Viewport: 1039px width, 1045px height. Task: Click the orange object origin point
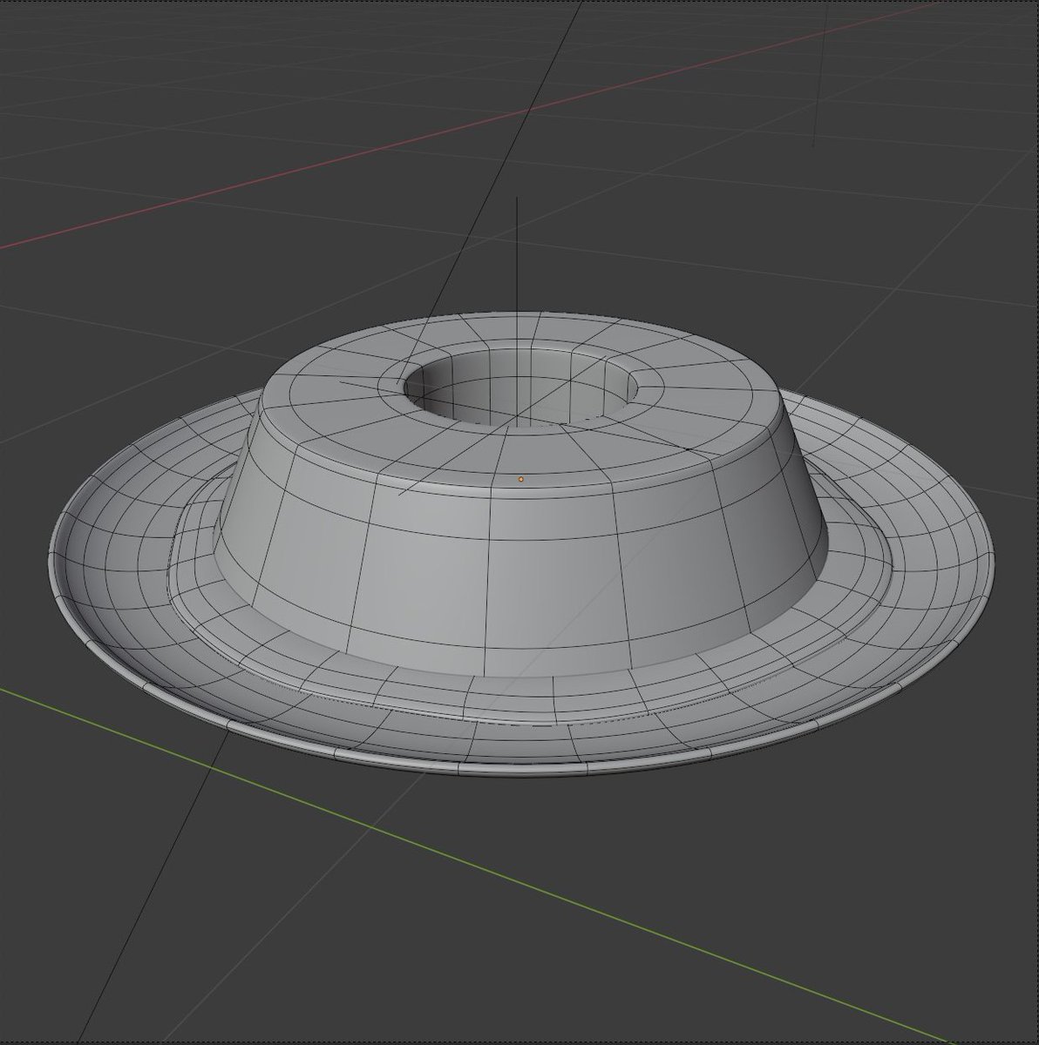coord(520,476)
